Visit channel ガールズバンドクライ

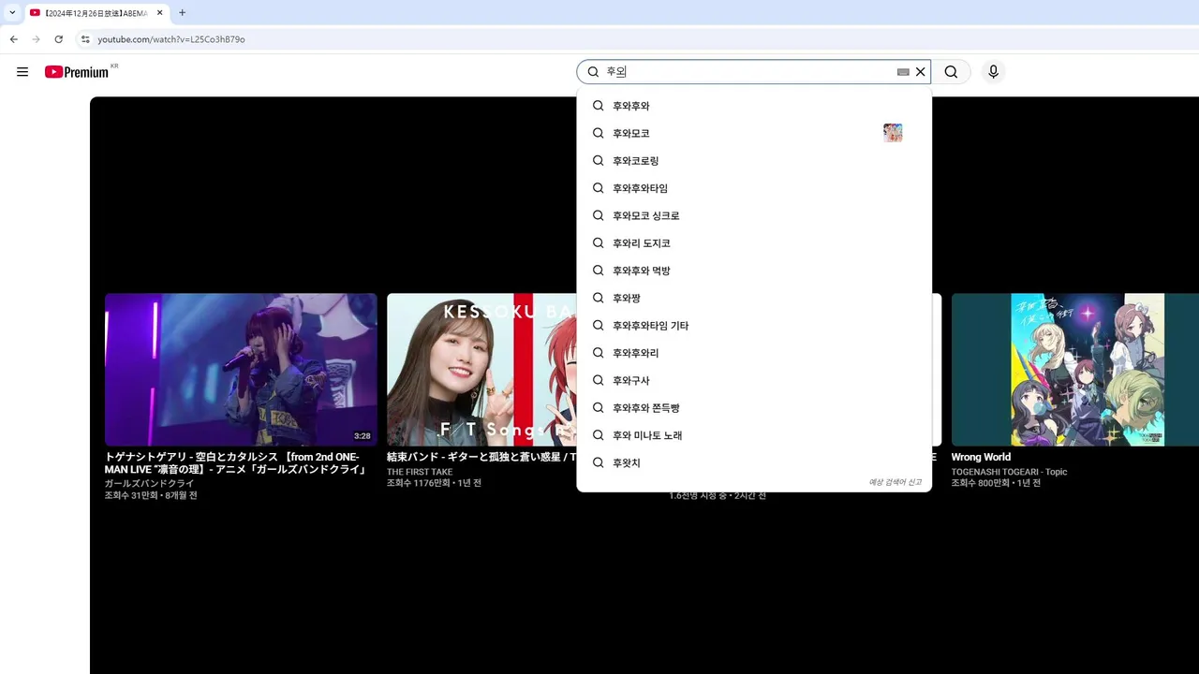click(150, 483)
